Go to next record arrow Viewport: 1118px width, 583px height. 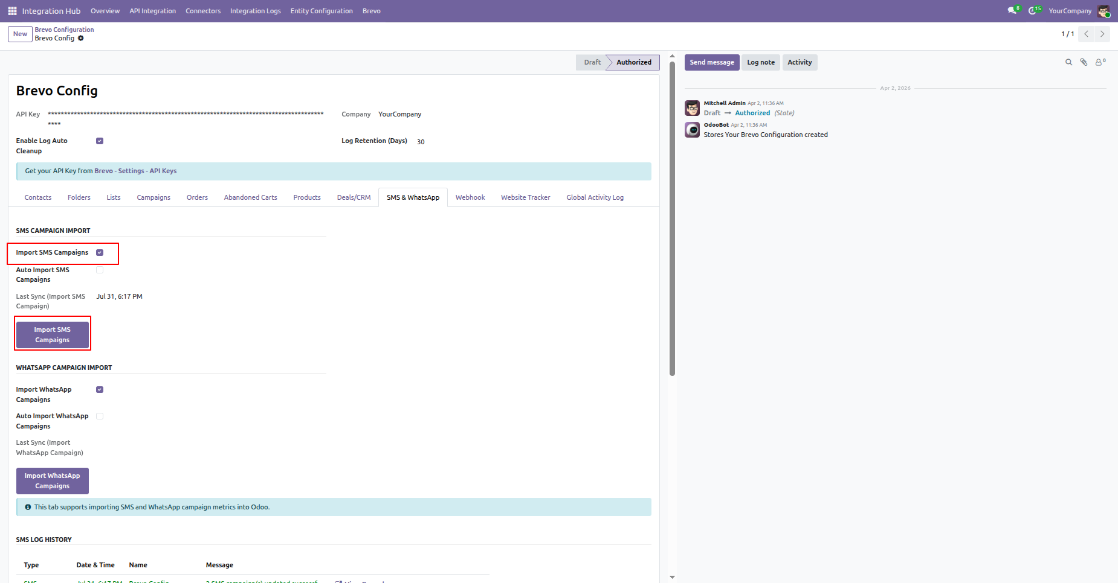(x=1102, y=34)
